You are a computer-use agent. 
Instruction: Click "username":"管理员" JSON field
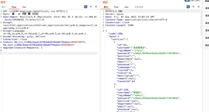[130, 93]
